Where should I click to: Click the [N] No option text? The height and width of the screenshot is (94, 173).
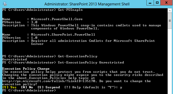point(27,87)
